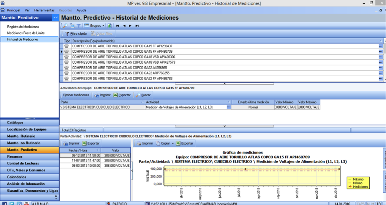Select Mediciones Fuera de Límite
This screenshot has width=386, height=205.
pyautogui.click(x=26, y=33)
